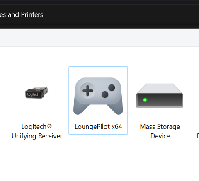This screenshot has width=199, height=181.
Task: Click the LoungePilot x64 gamepad icon
Action: (x=98, y=96)
